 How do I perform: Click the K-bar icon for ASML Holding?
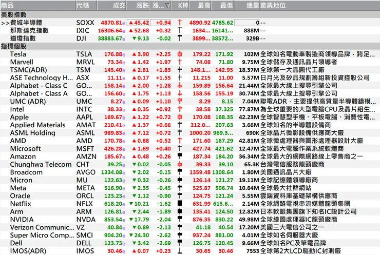(180, 133)
